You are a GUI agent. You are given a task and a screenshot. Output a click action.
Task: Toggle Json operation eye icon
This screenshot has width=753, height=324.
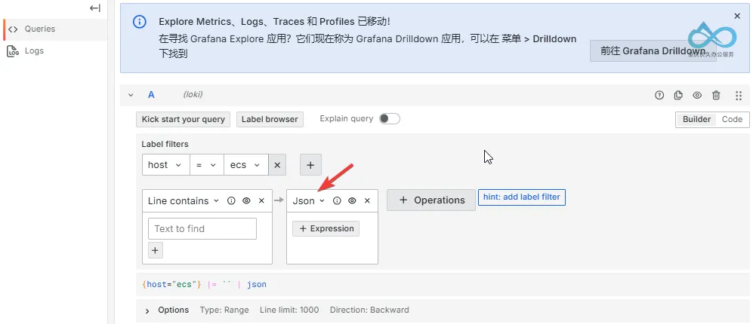(x=352, y=201)
